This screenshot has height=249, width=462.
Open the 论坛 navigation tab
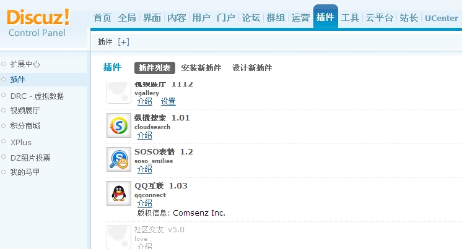pyautogui.click(x=251, y=18)
